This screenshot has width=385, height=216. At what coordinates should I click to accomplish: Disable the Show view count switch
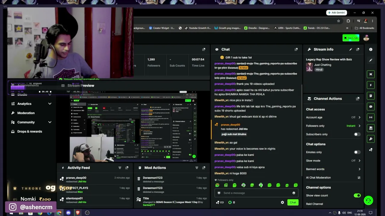tap(357, 196)
